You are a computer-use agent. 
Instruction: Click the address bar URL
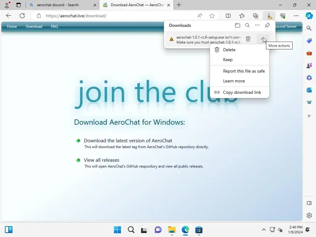(76, 16)
